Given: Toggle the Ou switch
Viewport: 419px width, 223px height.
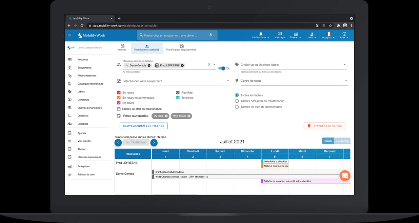Looking at the screenshot, I should coord(222,68).
